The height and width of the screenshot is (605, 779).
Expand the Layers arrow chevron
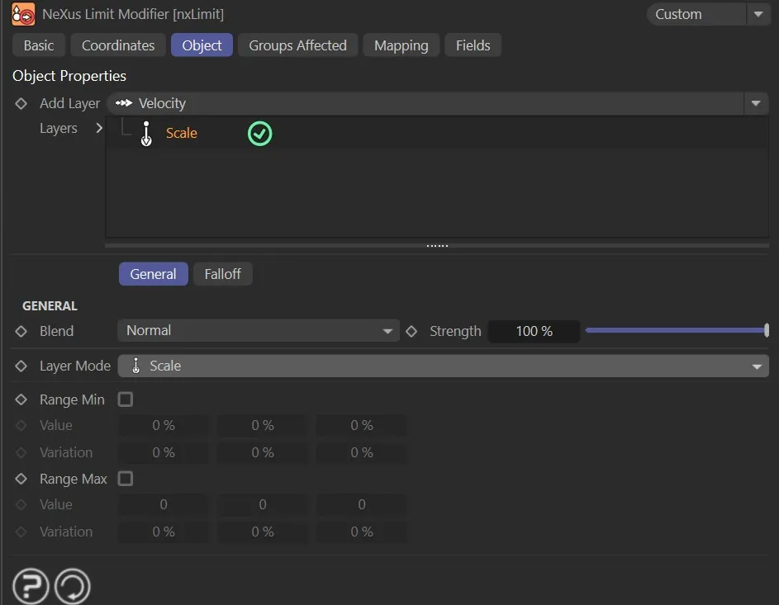(x=99, y=129)
